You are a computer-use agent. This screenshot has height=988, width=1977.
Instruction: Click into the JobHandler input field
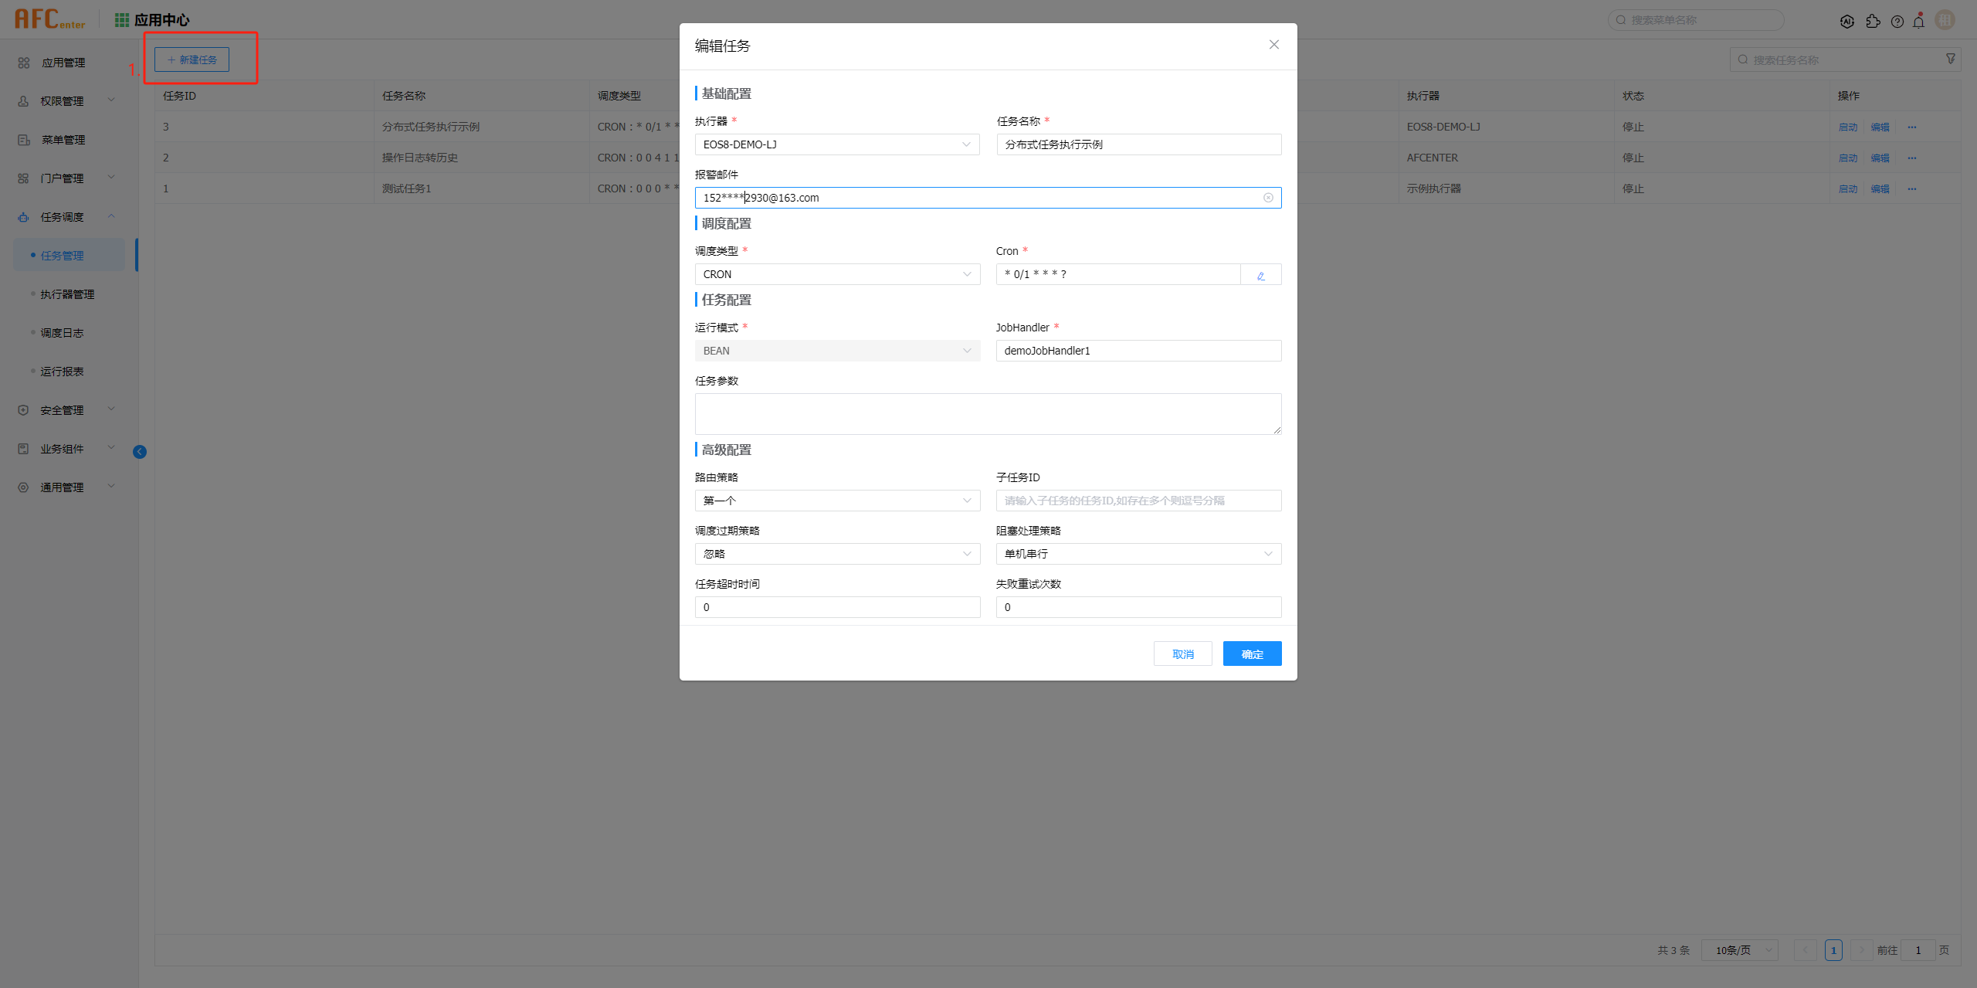[x=1138, y=351]
